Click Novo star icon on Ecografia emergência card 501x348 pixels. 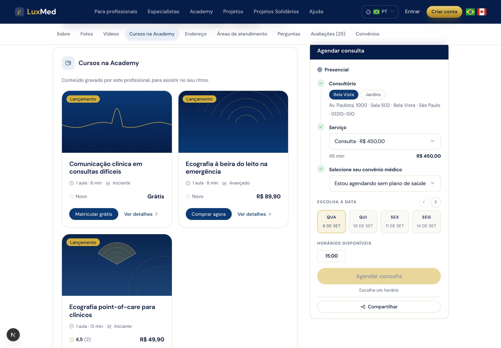tap(188, 196)
